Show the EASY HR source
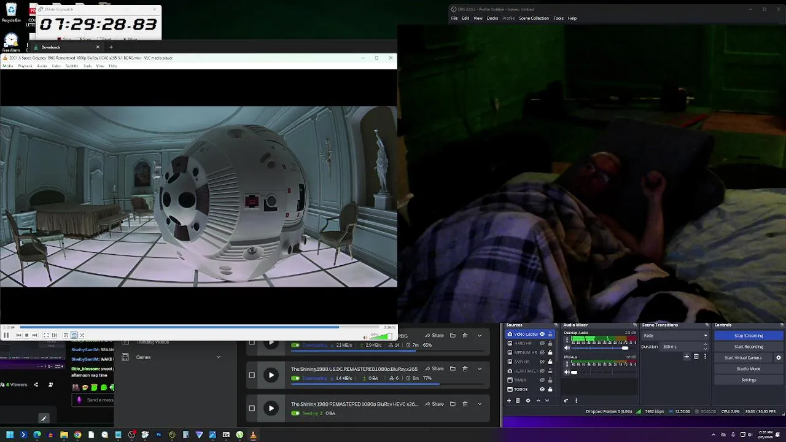786x442 pixels. pos(542,362)
